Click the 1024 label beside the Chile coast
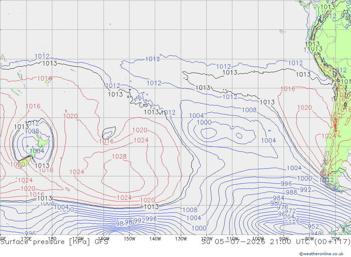Image resolution: width=351 pixels, height=257 pixels. (329, 136)
